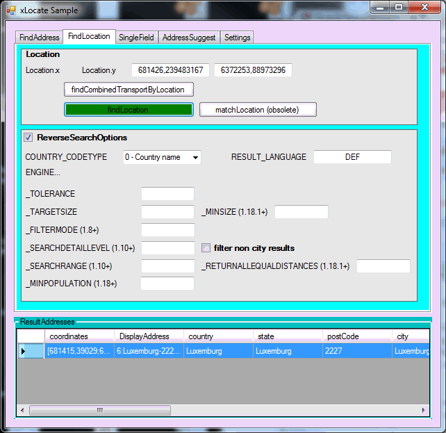Switch to the FindAddress tab

point(39,38)
